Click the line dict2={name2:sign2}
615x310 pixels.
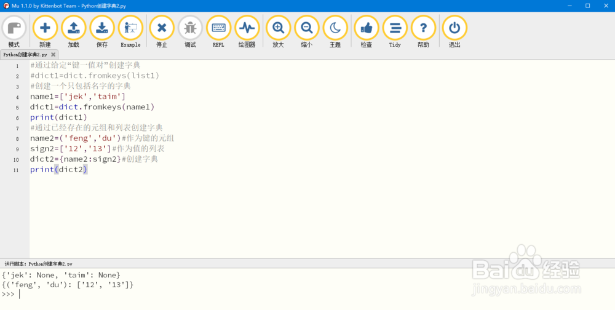(x=75, y=159)
